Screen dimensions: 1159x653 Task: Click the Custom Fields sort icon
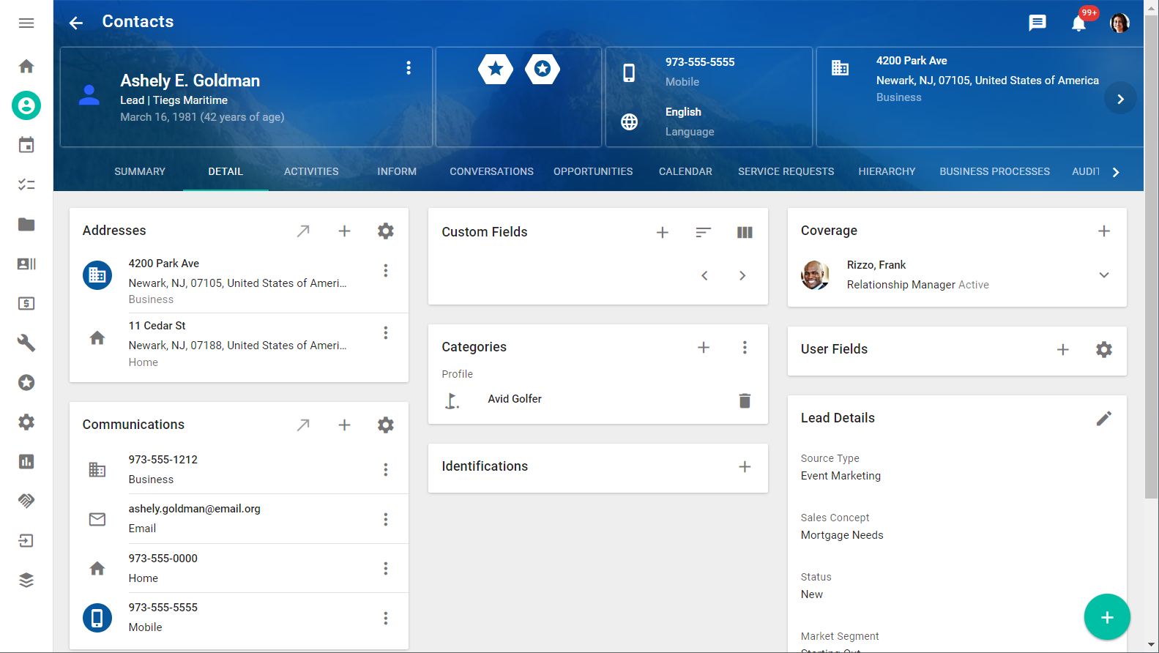703,232
